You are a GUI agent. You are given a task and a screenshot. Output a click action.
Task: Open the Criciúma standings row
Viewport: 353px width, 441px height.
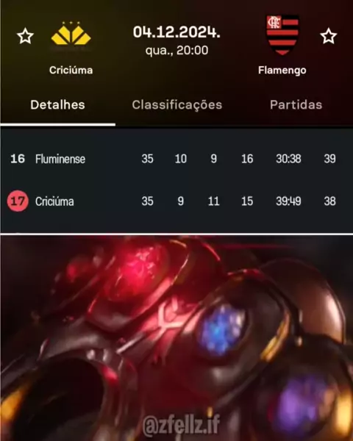point(176,201)
